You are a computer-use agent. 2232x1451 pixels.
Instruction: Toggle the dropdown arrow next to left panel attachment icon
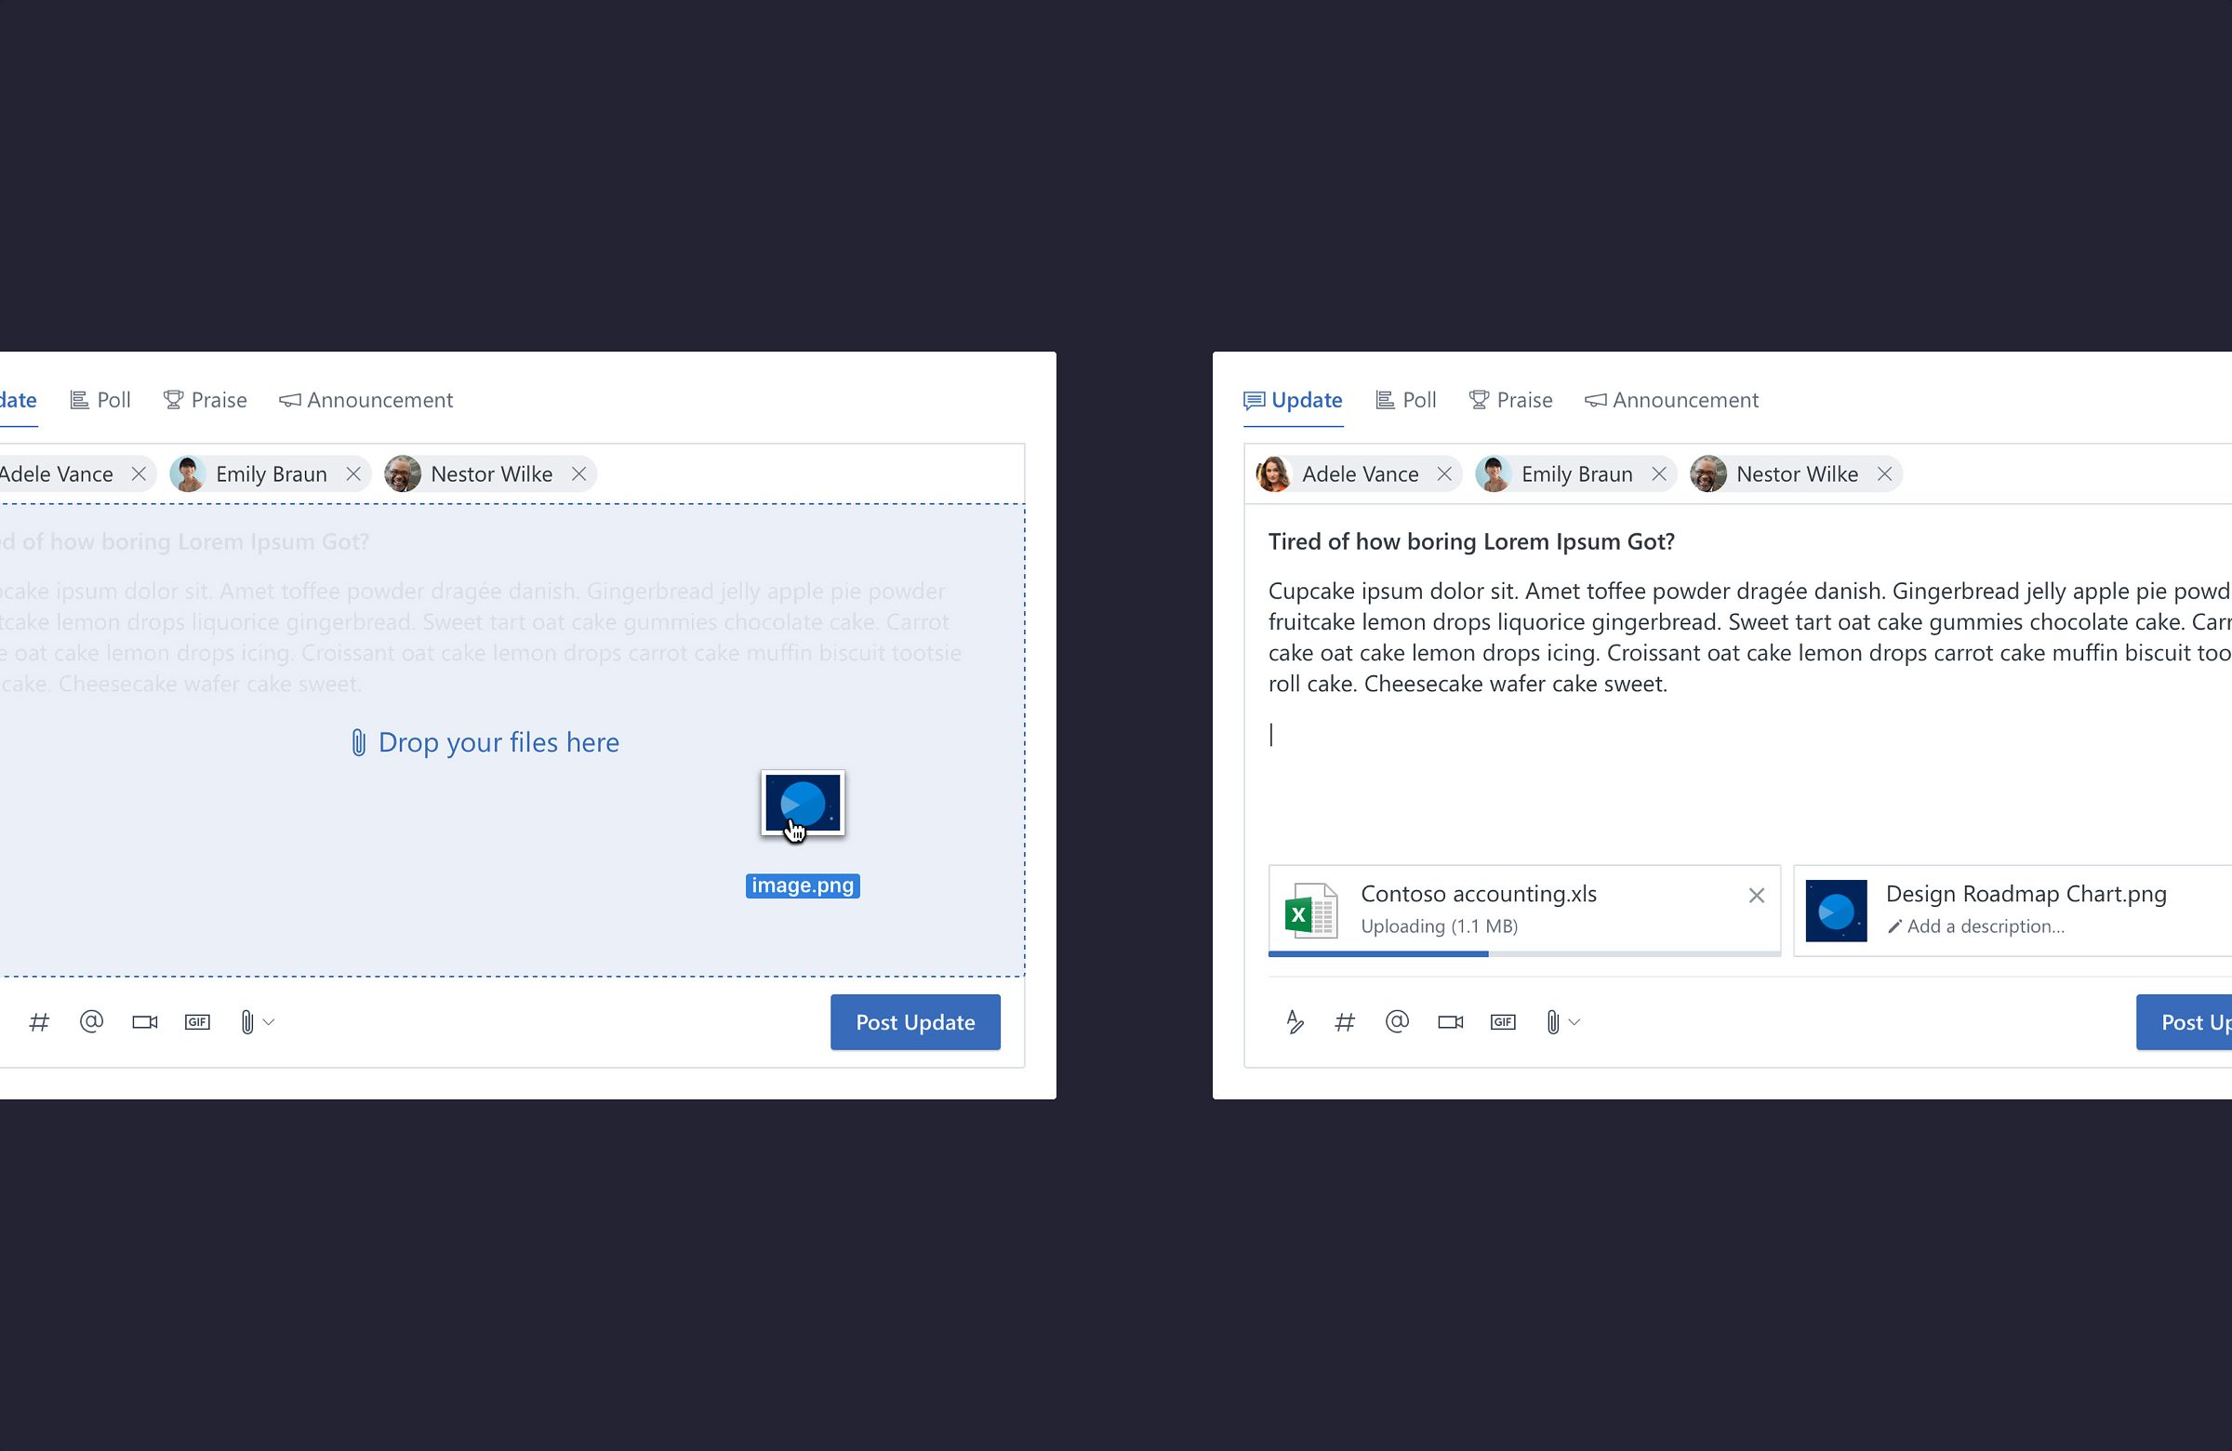point(265,1021)
